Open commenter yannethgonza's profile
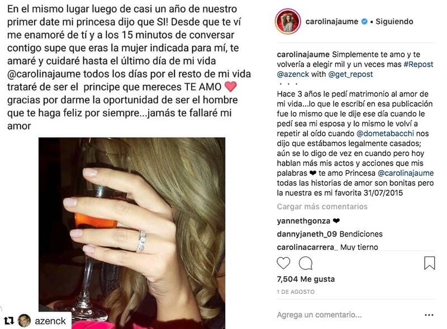Image resolution: width=447 pixels, height=329 pixels. point(303,221)
